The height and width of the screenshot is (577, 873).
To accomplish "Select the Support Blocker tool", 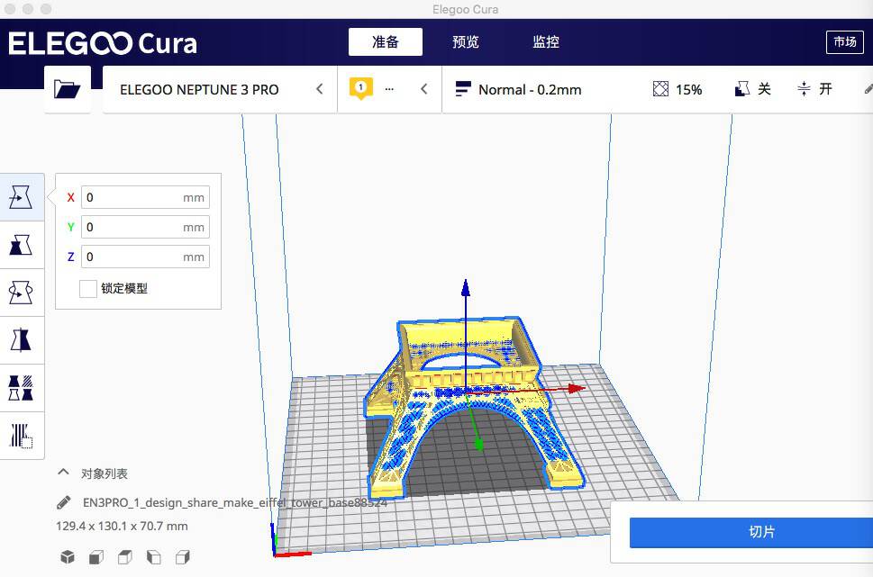I will click(21, 436).
